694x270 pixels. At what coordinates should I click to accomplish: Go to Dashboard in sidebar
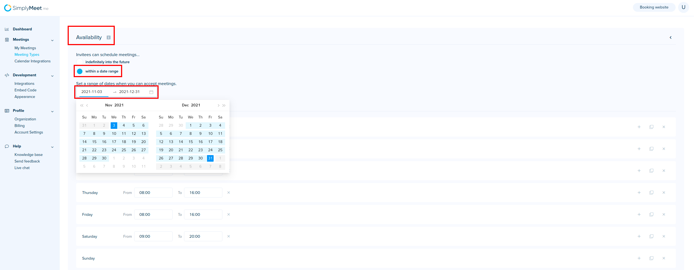[x=22, y=29]
